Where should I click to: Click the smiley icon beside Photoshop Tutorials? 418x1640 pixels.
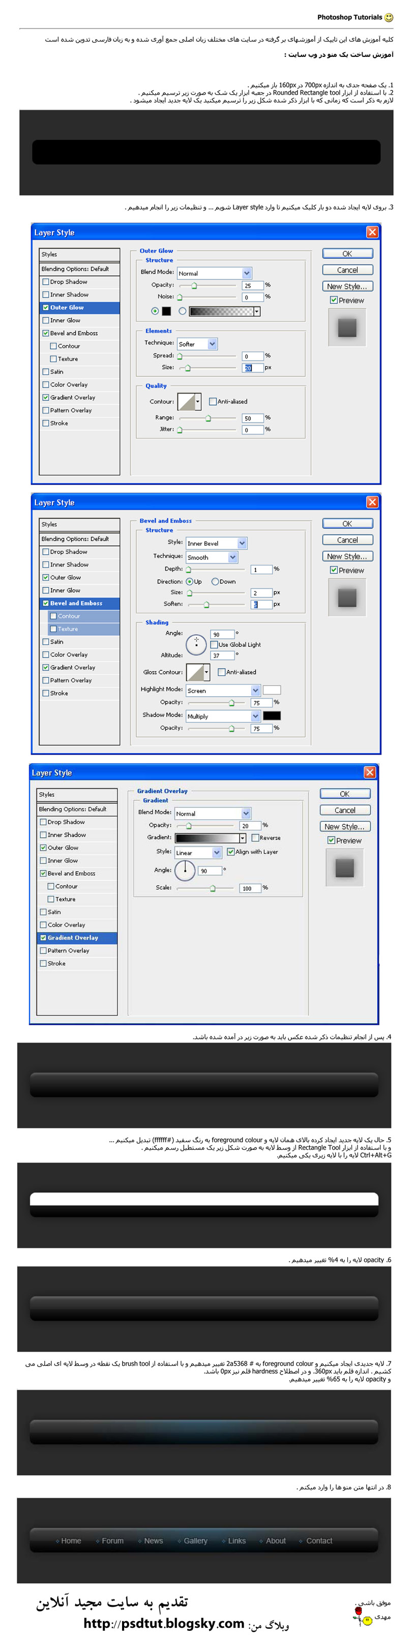coord(389,18)
